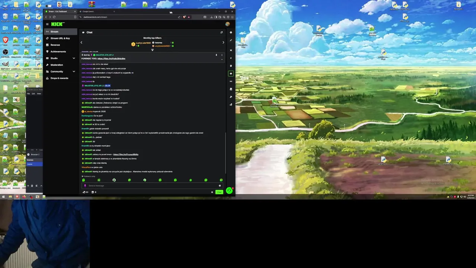Open OBS Studio from the taskbar
Image resolution: width=476 pixels, height=268 pixels.
30,197
